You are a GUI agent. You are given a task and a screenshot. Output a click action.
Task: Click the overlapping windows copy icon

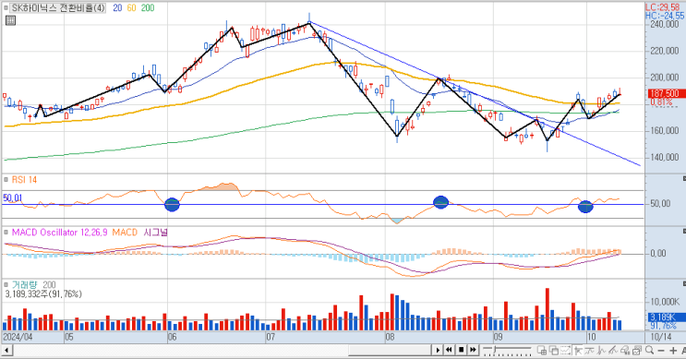click(554, 350)
